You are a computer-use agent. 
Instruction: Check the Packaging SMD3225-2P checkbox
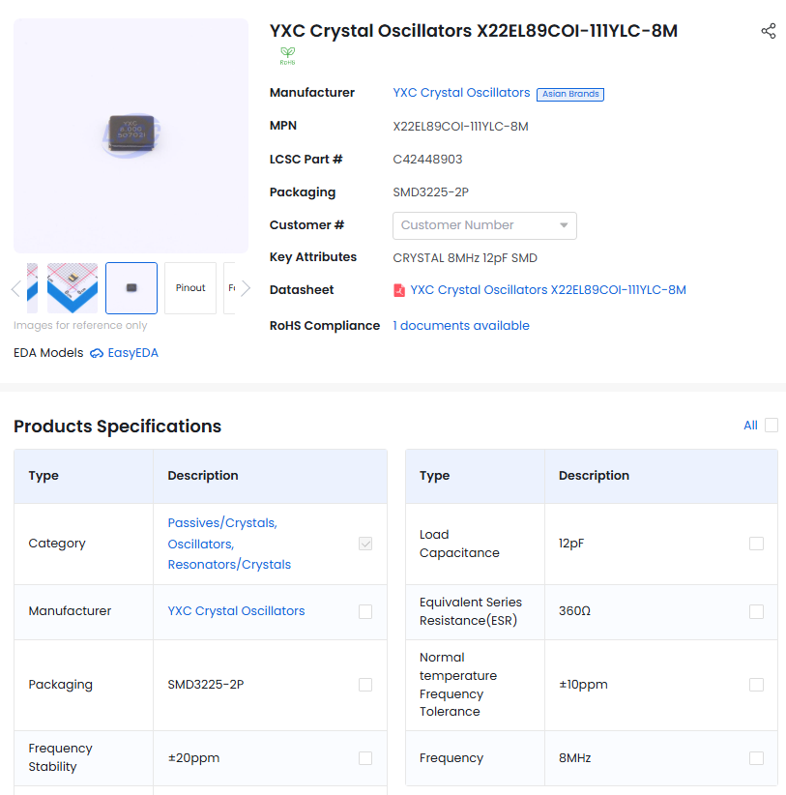point(365,685)
